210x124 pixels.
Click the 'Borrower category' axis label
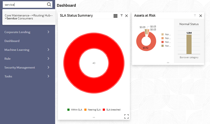tap(189, 57)
